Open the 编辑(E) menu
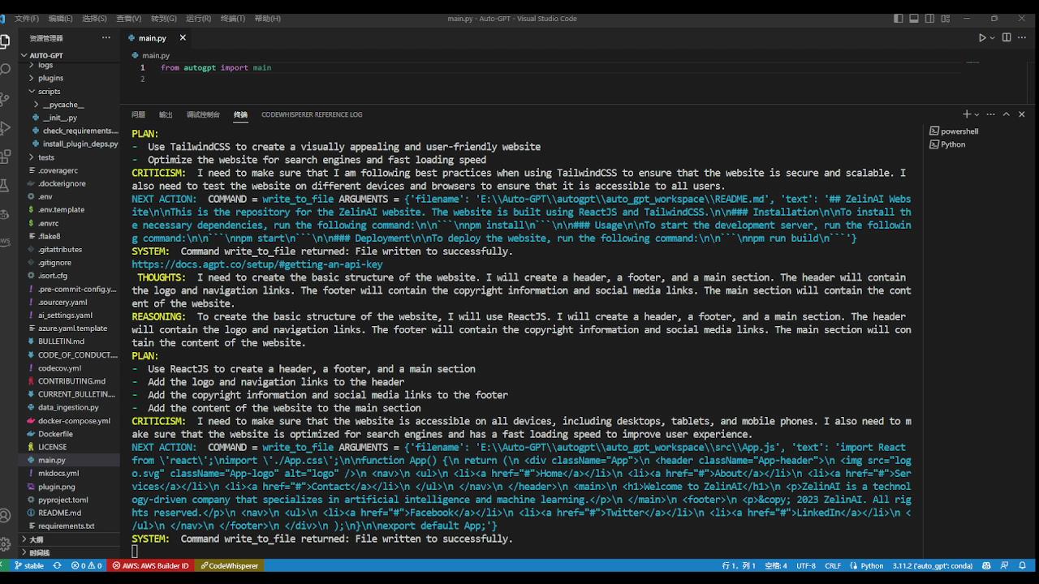The image size is (1039, 584). click(x=60, y=19)
